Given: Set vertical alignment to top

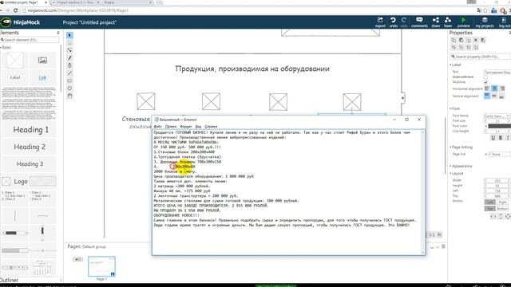Looking at the screenshot, I should pyautogui.click(x=487, y=96).
